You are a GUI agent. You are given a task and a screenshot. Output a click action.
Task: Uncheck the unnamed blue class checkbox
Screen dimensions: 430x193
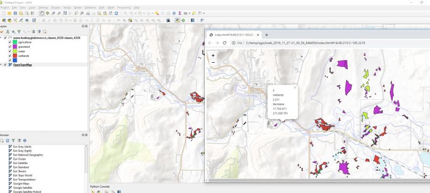pyautogui.click(x=10, y=60)
